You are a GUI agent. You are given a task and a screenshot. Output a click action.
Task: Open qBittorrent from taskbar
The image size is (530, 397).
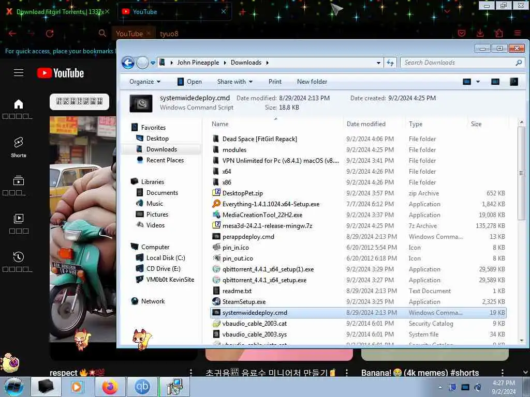[x=142, y=387]
